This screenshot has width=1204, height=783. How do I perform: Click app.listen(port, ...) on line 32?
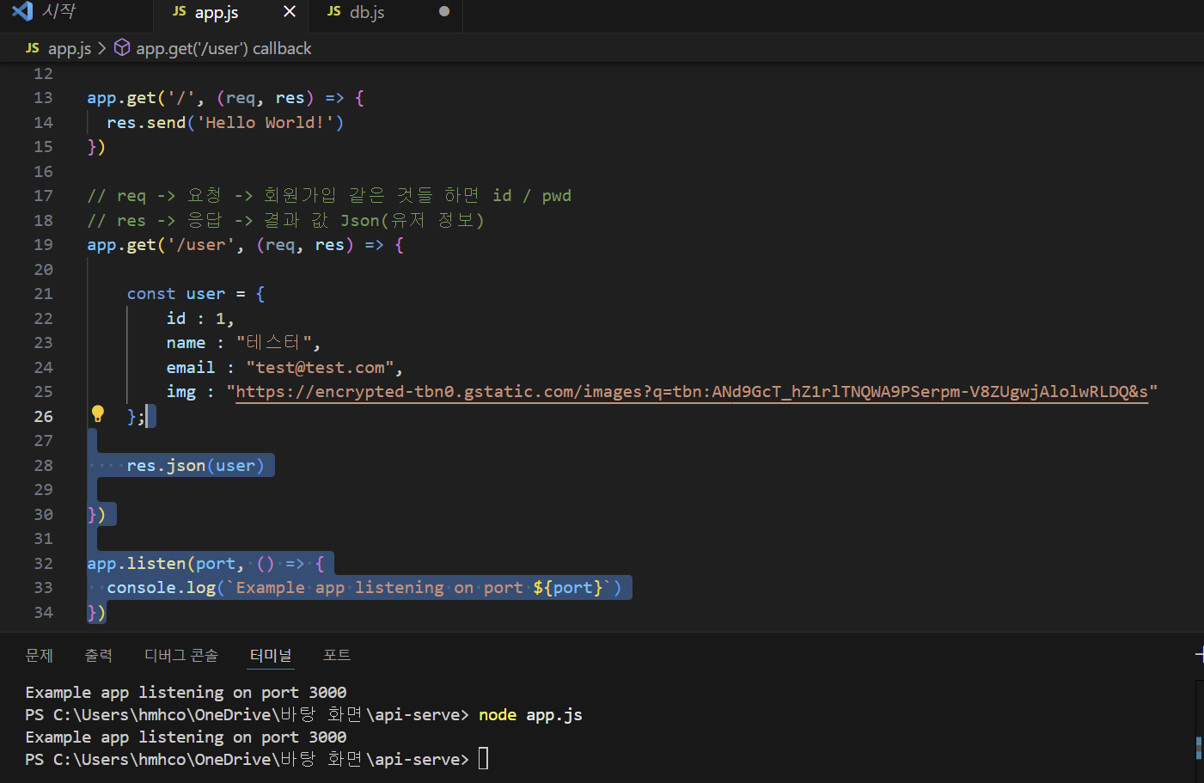point(205,564)
